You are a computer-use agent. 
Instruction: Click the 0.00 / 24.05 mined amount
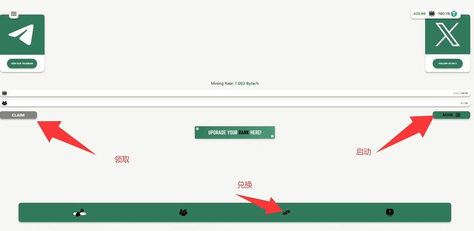coord(461,93)
